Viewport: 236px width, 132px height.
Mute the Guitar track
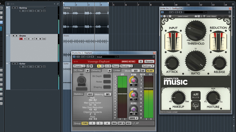click(13, 64)
